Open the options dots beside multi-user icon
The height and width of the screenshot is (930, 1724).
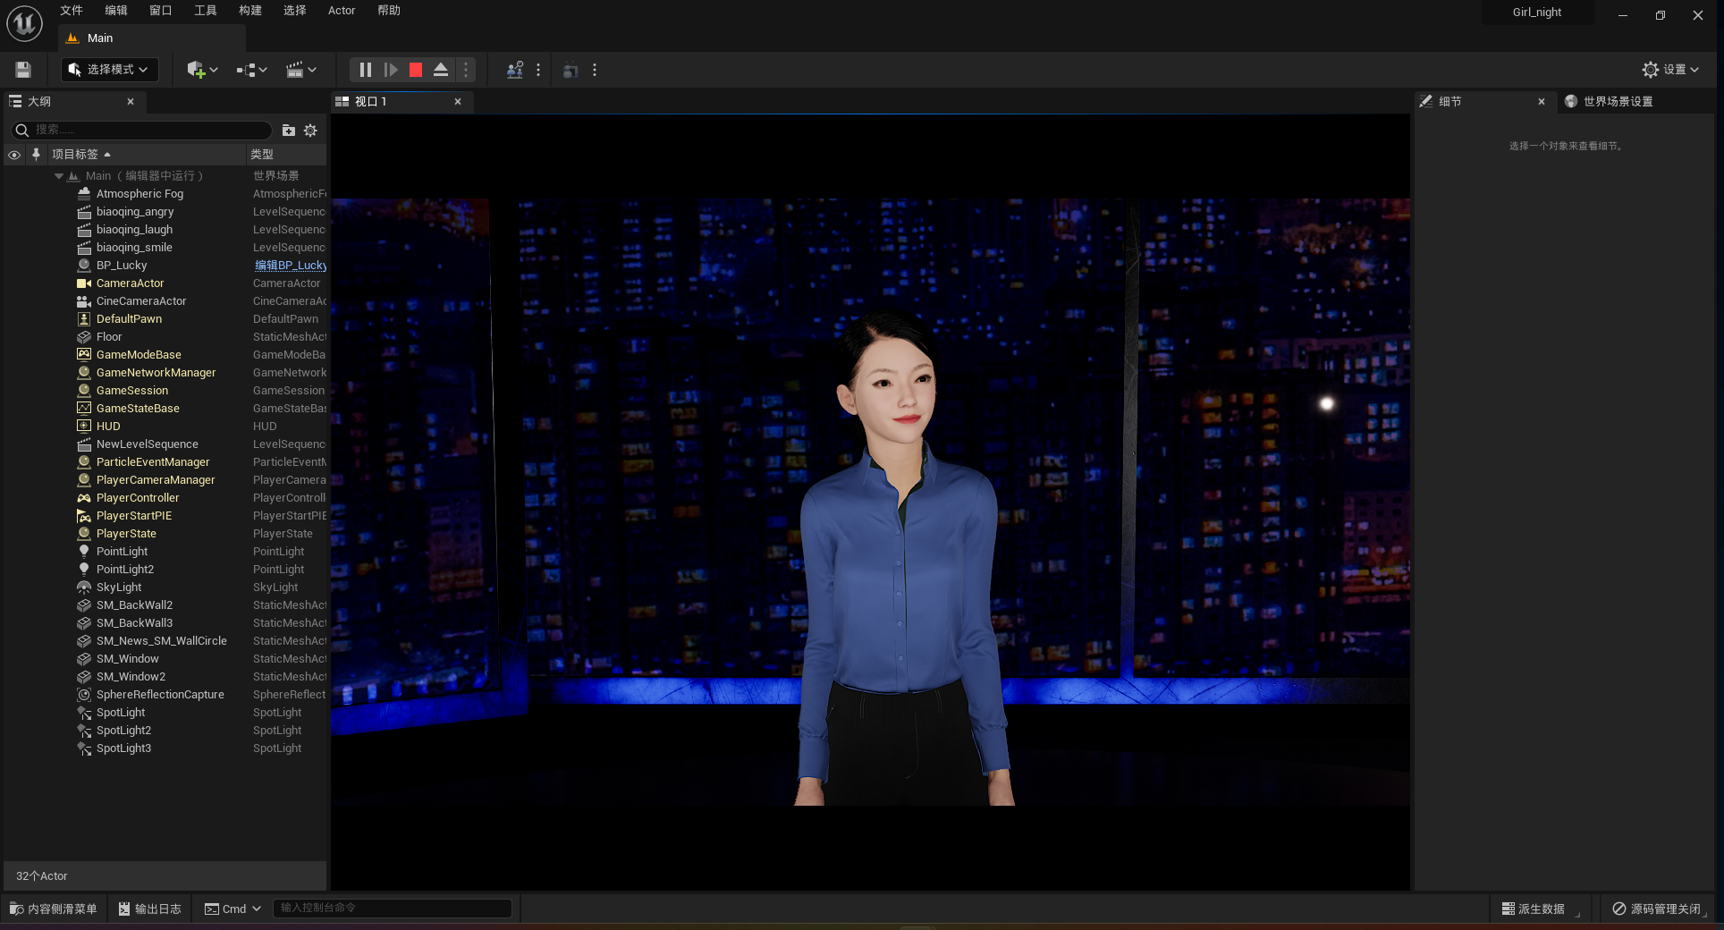pos(538,70)
